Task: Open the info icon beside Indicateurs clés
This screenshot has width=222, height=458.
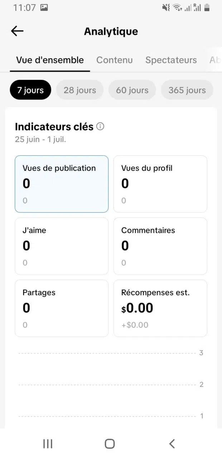Action: 101,127
